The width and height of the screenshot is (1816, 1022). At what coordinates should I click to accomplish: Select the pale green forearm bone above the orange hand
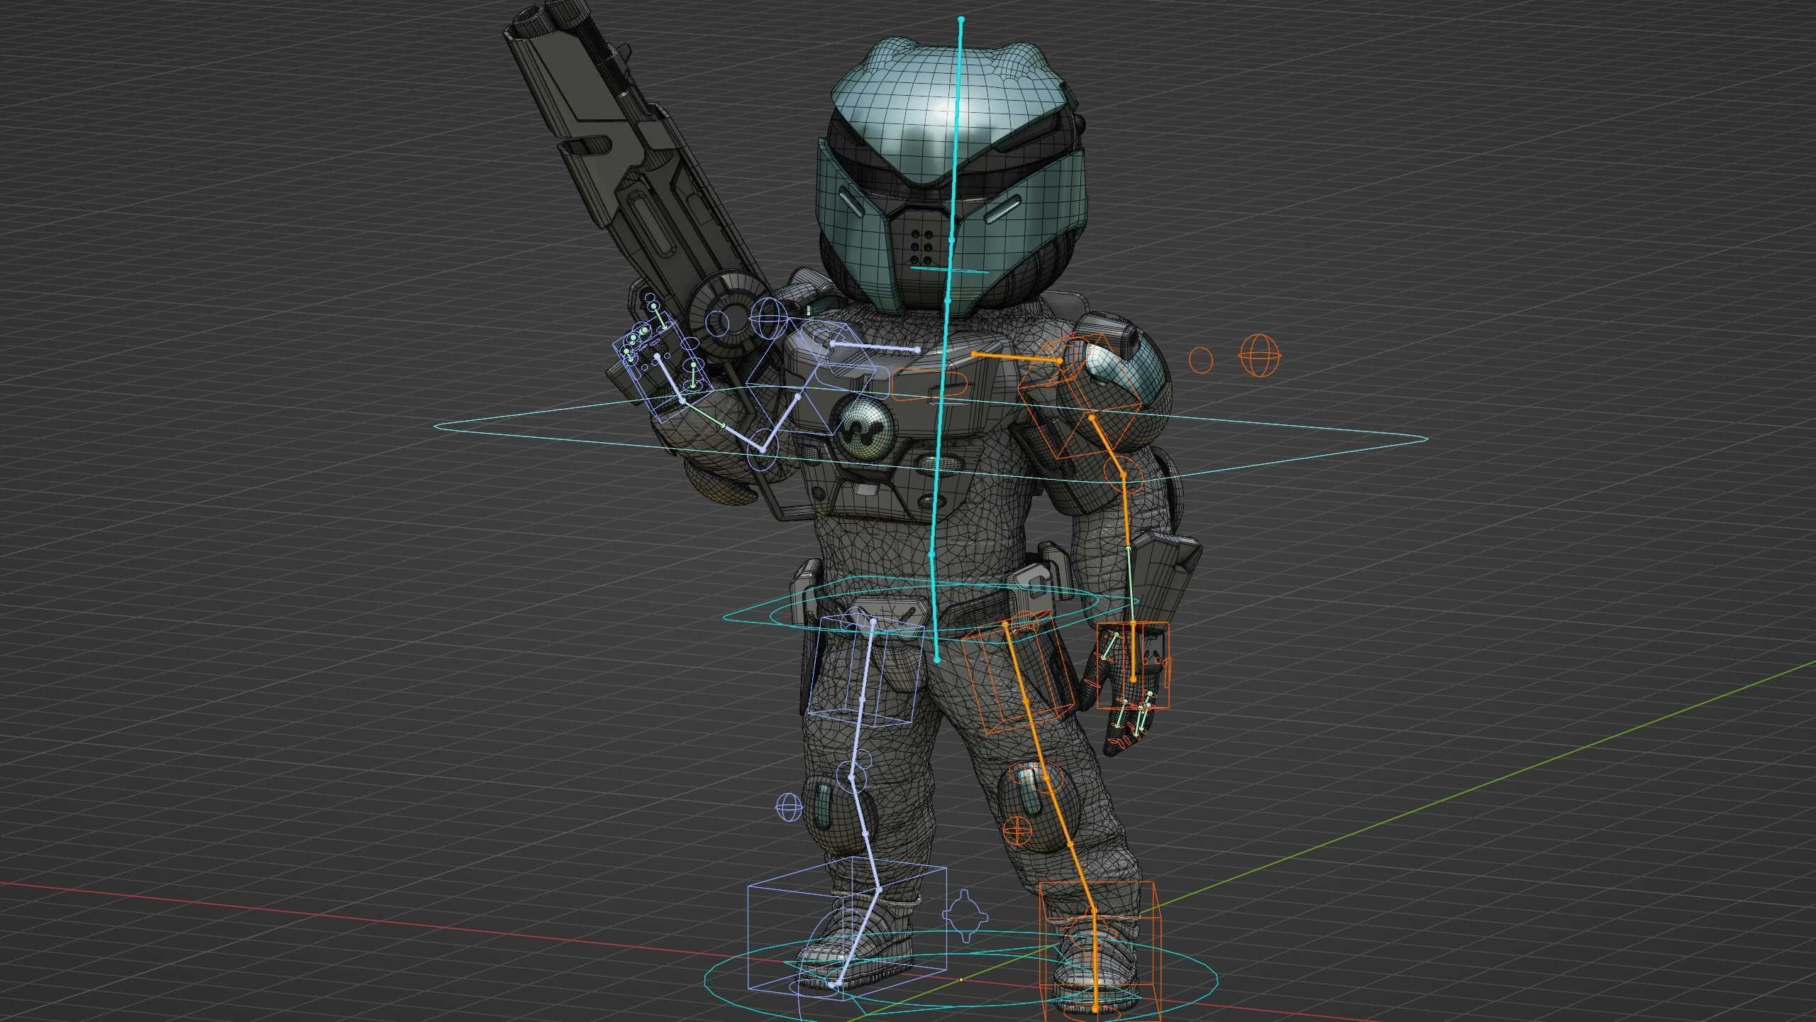[x=1131, y=586]
